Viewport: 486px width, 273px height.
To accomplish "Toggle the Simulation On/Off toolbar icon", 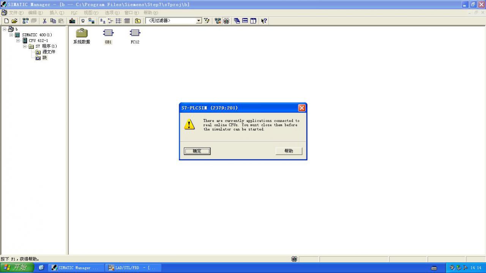I will tap(226, 21).
